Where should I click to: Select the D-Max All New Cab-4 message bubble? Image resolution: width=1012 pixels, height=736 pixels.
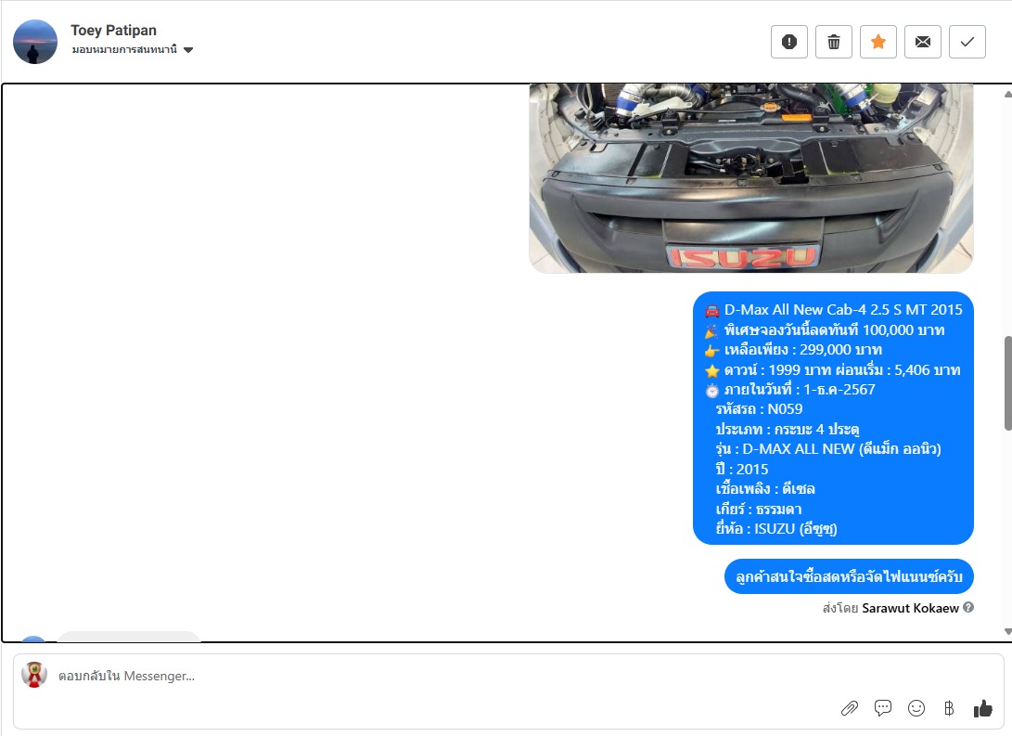pyautogui.click(x=833, y=419)
